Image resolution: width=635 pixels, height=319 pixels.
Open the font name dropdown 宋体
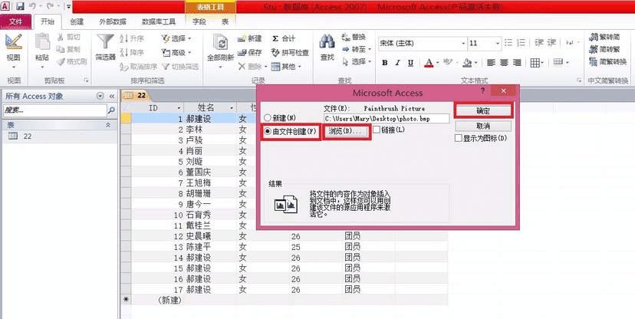click(464, 43)
